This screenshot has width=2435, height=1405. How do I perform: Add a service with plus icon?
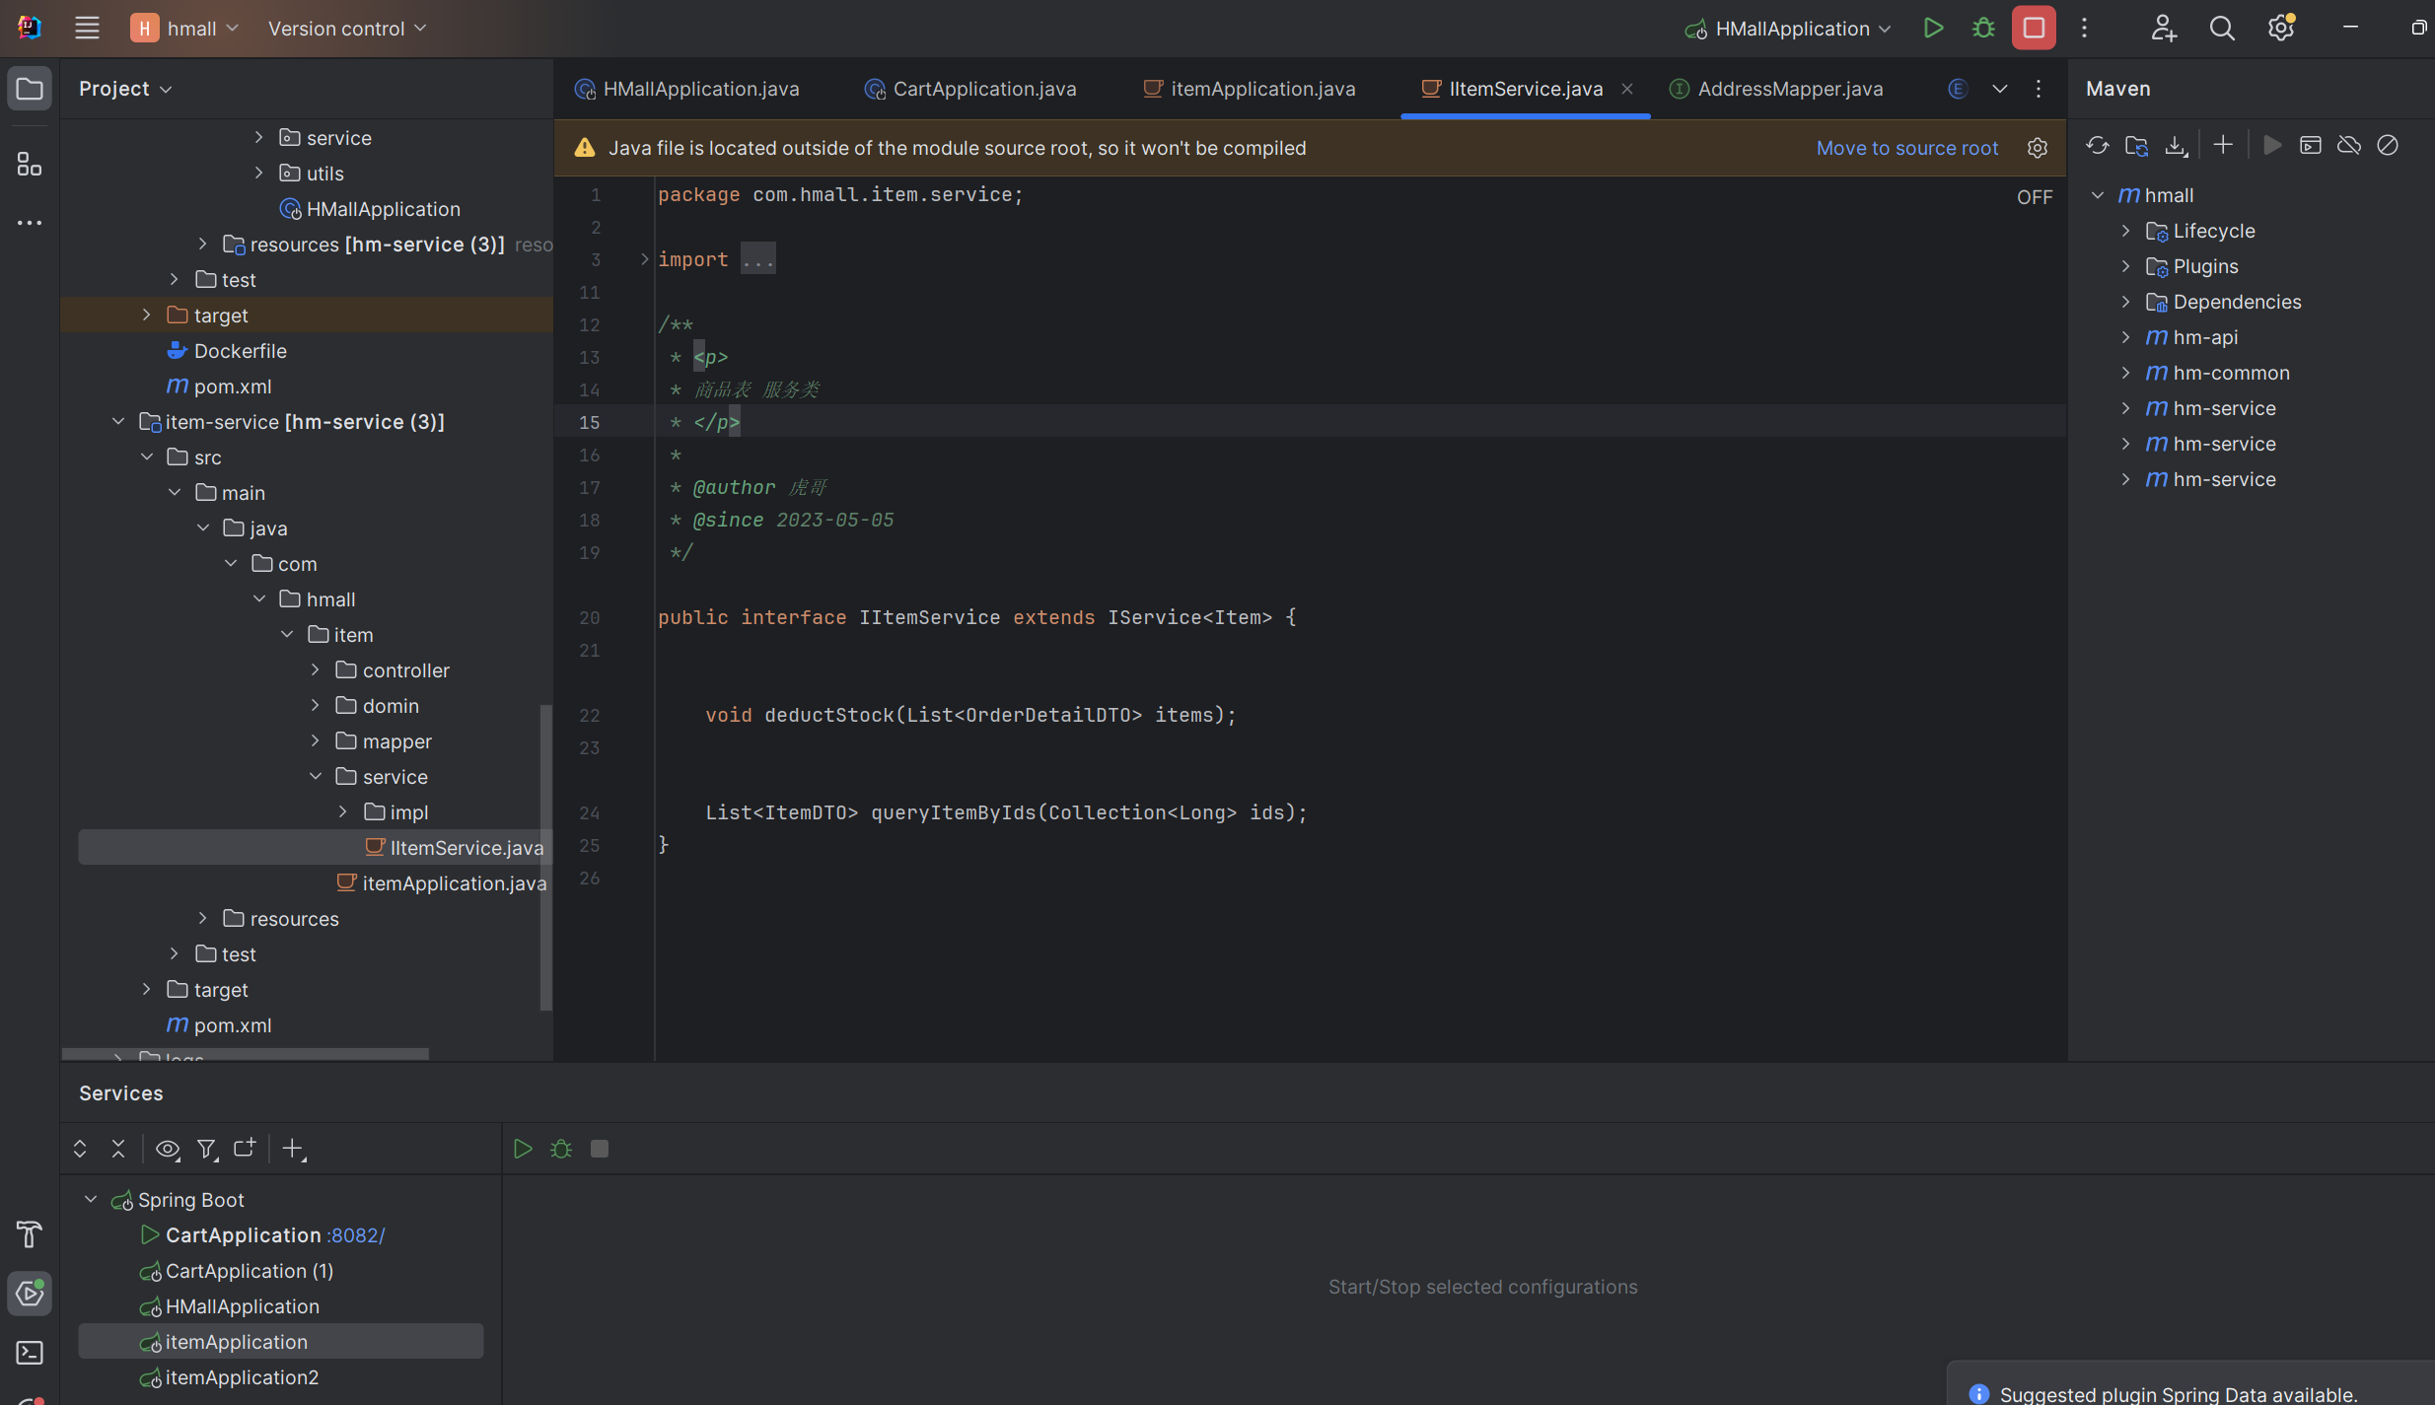click(x=294, y=1149)
